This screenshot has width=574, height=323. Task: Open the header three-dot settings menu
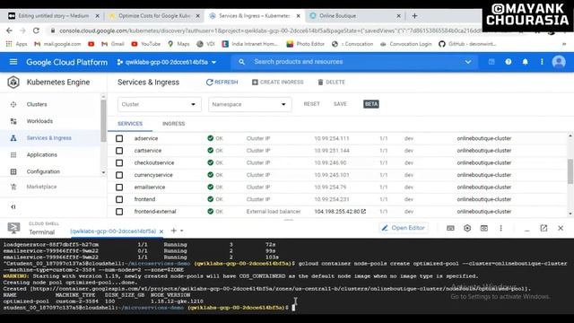(542, 62)
